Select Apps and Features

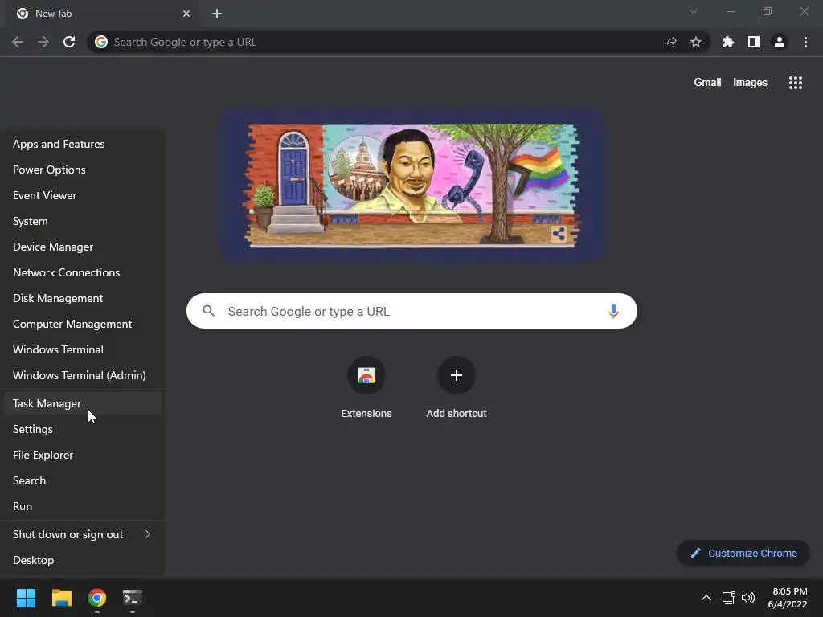pyautogui.click(x=83, y=144)
